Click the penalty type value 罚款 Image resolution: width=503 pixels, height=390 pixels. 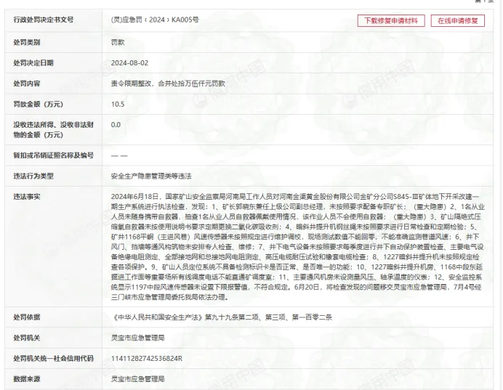pyautogui.click(x=118, y=42)
